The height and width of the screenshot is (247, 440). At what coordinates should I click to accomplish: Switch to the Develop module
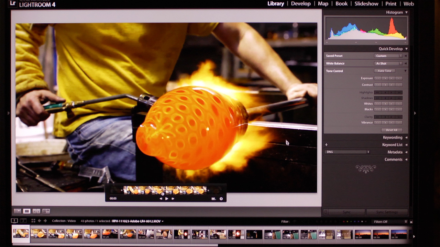(301, 4)
